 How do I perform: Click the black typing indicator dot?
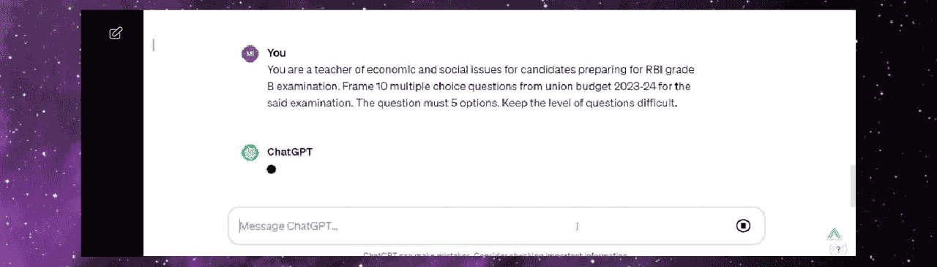pyautogui.click(x=272, y=169)
